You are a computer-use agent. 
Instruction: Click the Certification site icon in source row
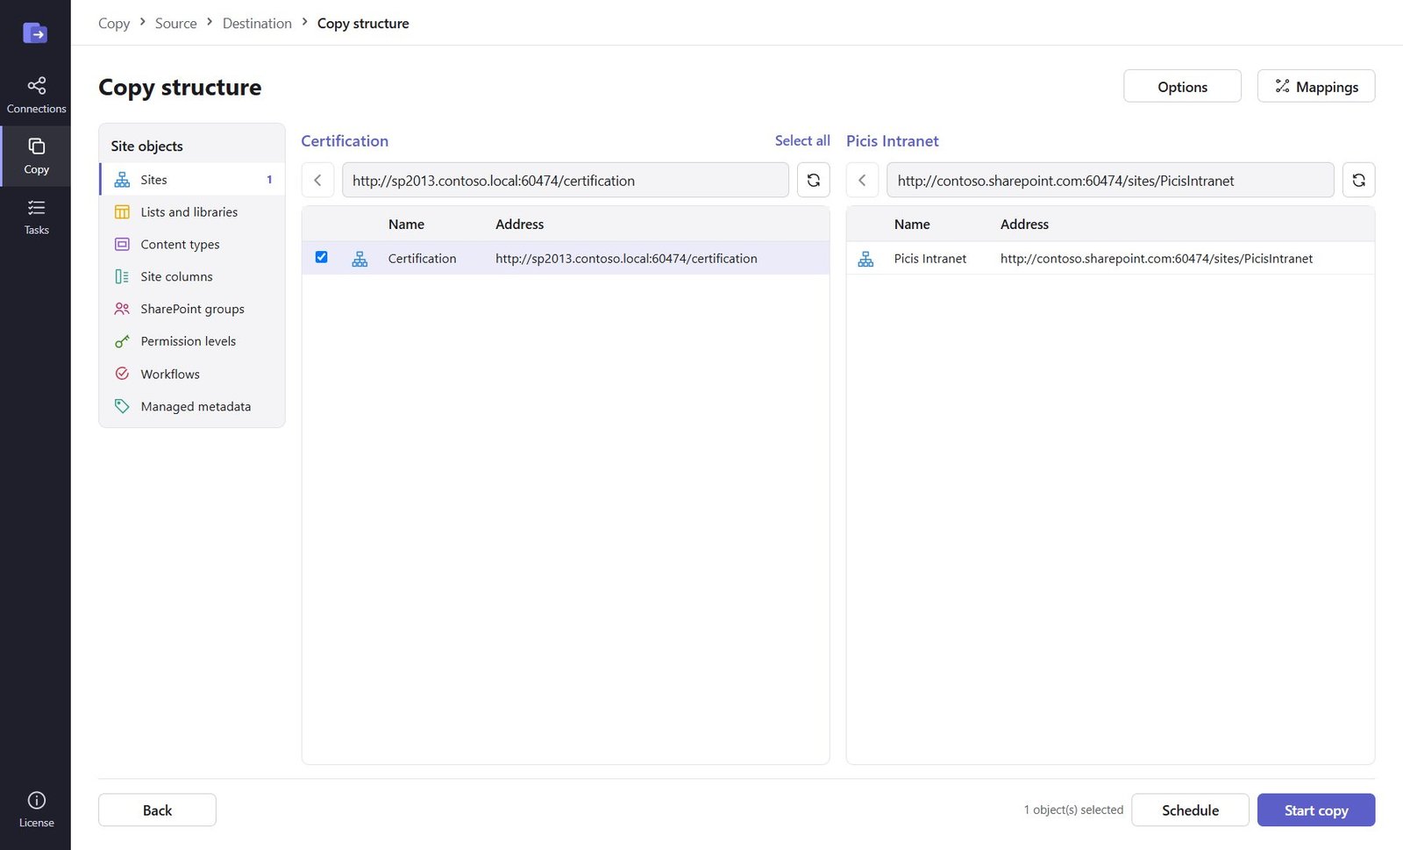pos(360,259)
